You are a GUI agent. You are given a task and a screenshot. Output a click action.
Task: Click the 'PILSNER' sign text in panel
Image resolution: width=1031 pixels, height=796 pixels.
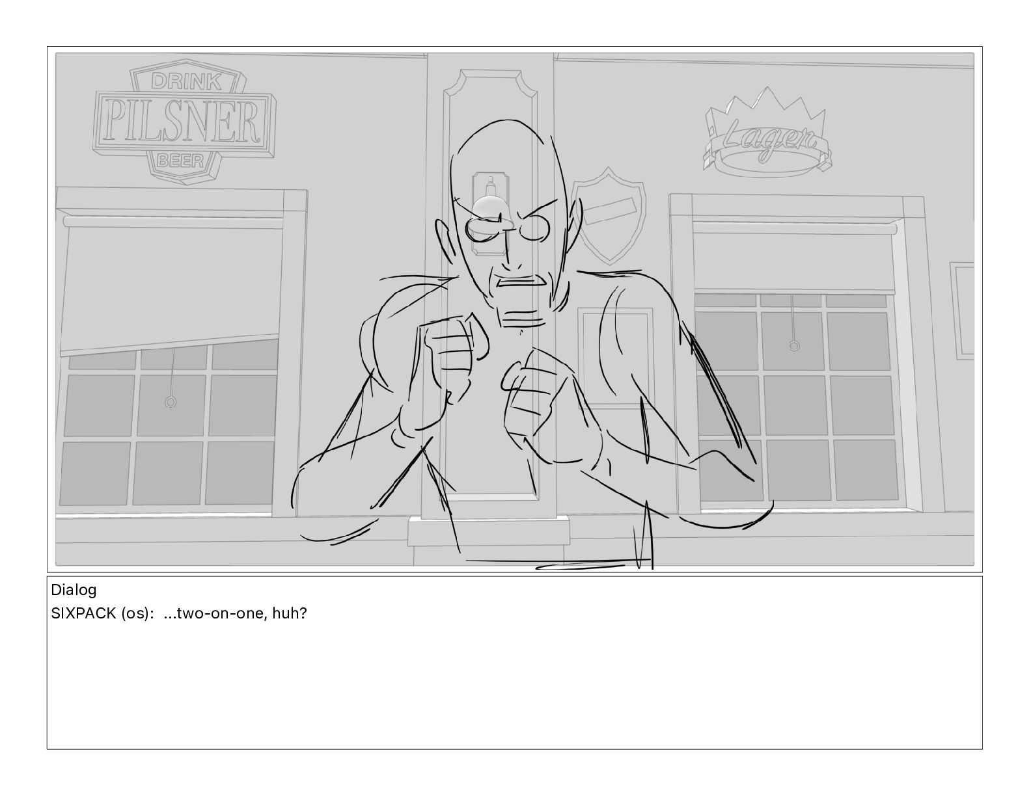pyautogui.click(x=184, y=122)
